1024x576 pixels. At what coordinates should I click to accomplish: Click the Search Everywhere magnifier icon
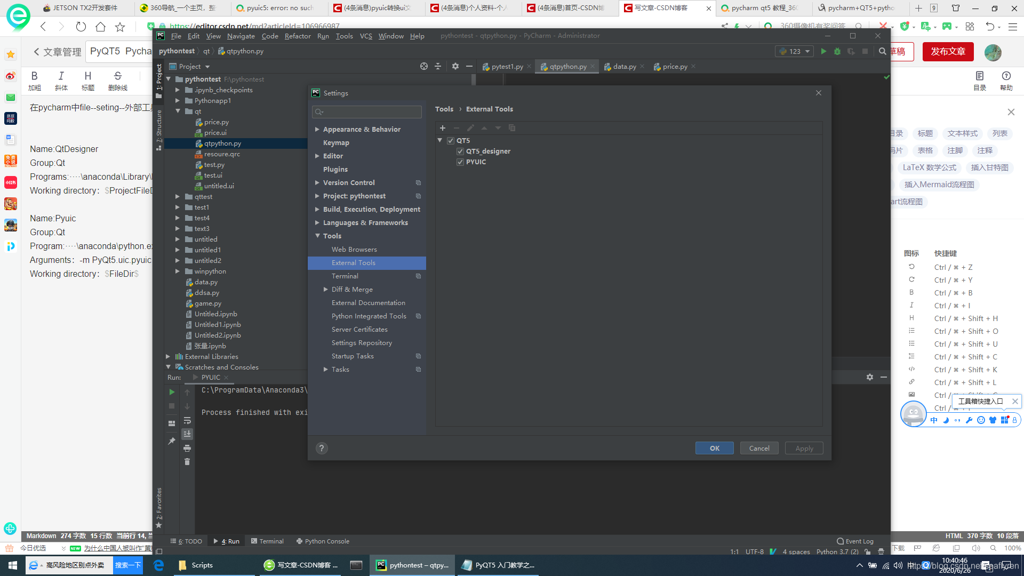coord(883,51)
